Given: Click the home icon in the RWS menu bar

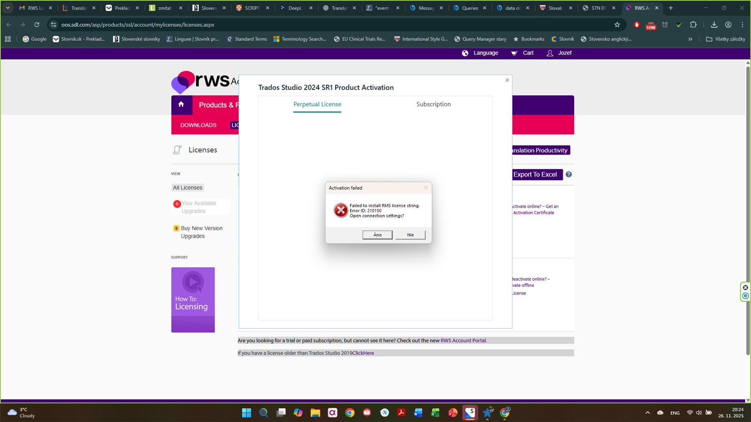Looking at the screenshot, I should coord(181,105).
